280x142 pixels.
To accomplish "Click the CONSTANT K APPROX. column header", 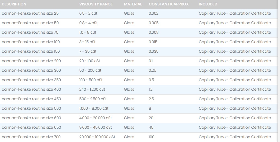I will point(169,4).
